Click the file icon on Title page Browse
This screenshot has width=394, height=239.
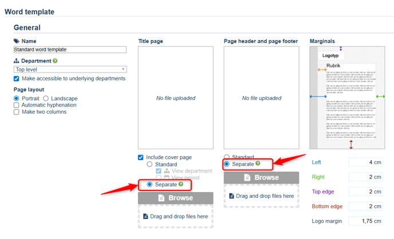(x=160, y=198)
